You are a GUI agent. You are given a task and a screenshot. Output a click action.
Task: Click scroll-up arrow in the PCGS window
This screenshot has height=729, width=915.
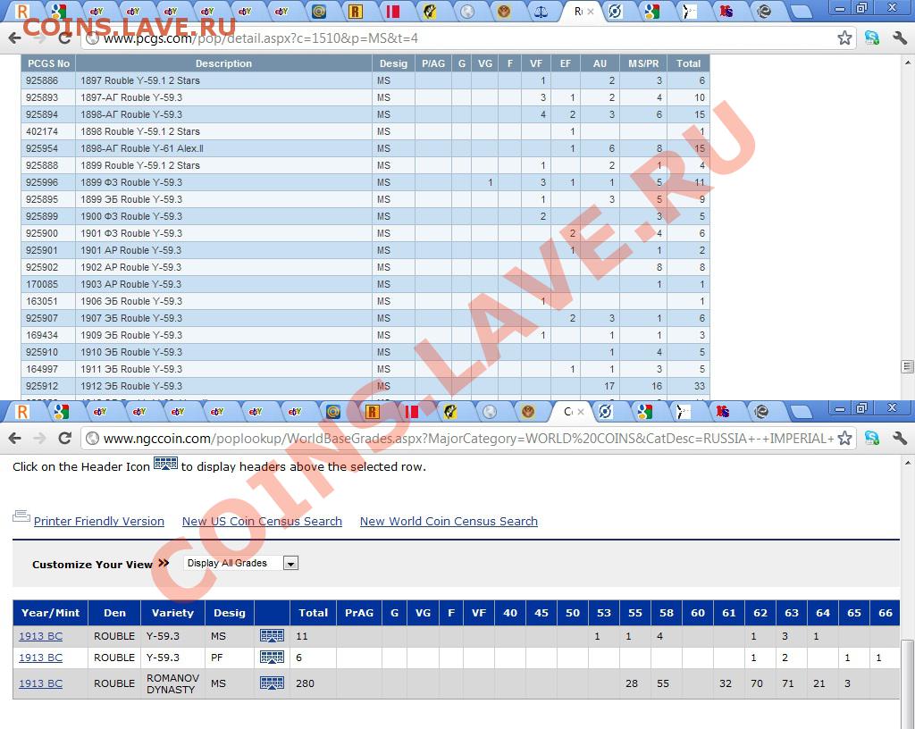909,62
